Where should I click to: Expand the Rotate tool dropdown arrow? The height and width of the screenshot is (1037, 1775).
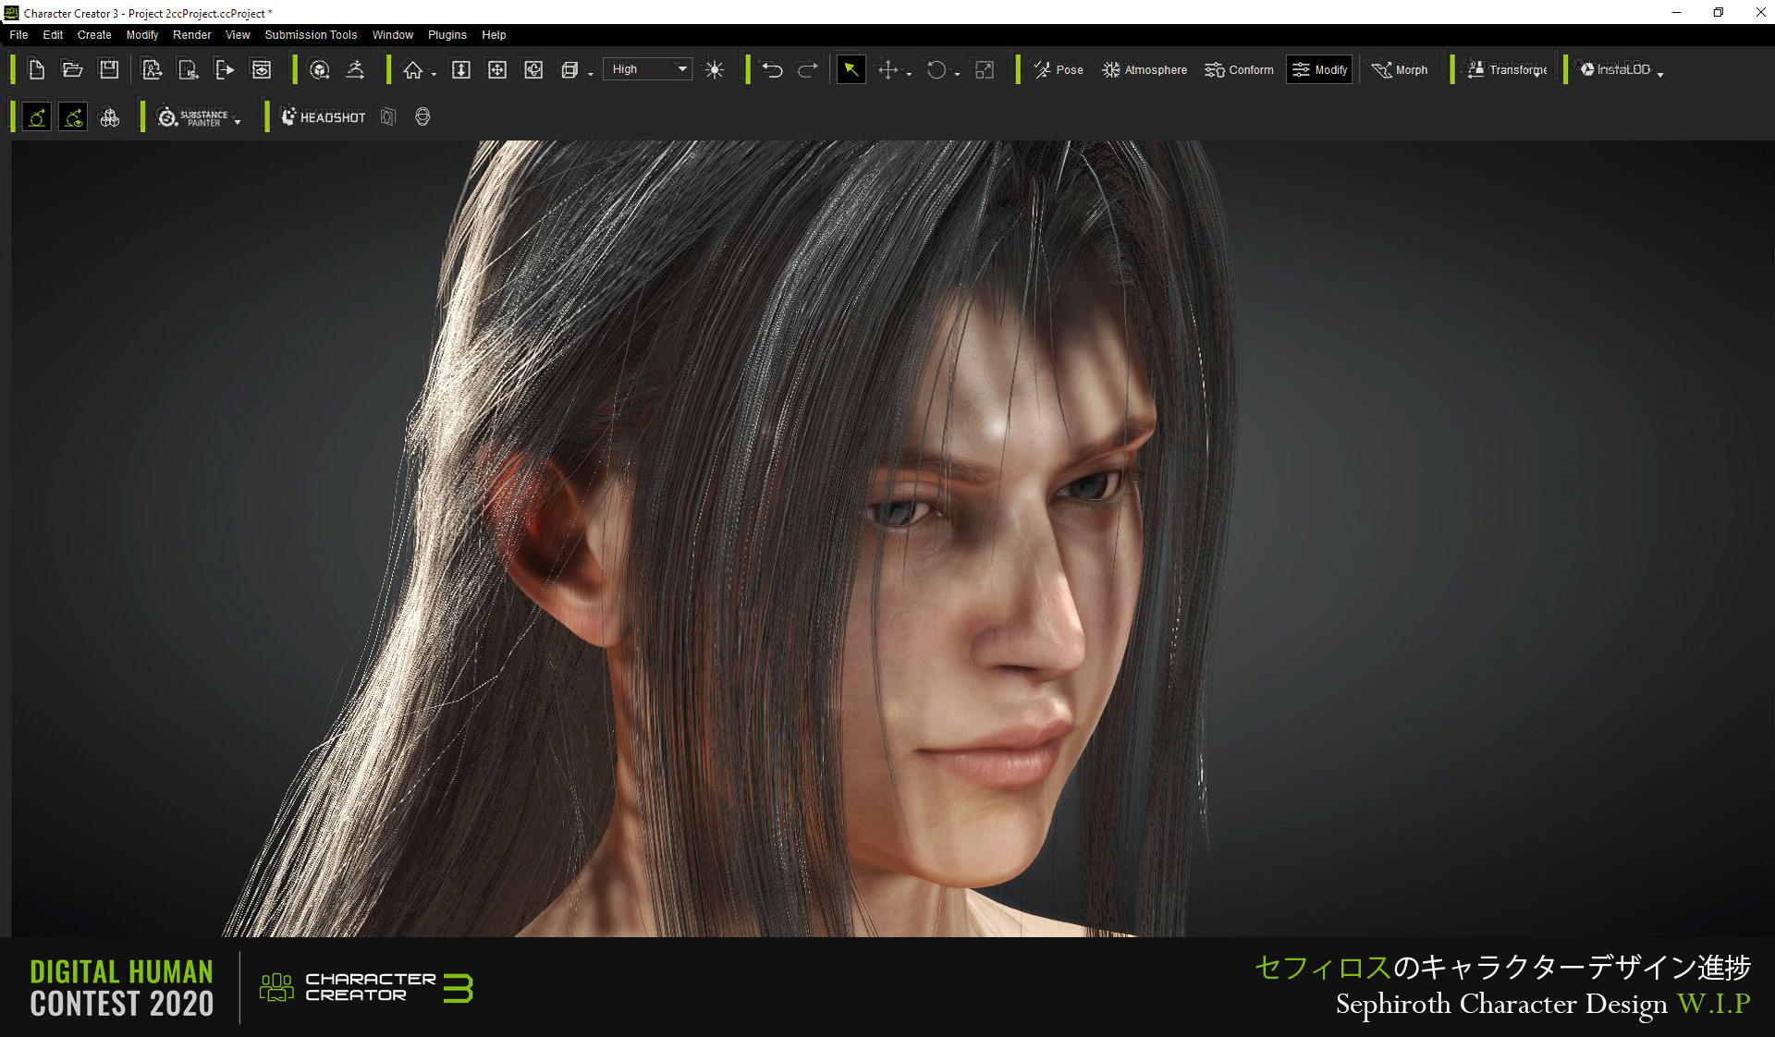point(957,74)
